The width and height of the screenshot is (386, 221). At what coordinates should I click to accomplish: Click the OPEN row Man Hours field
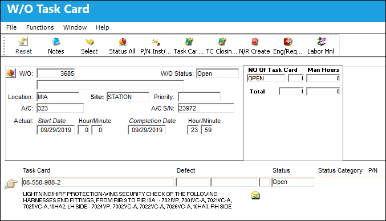pos(323,79)
